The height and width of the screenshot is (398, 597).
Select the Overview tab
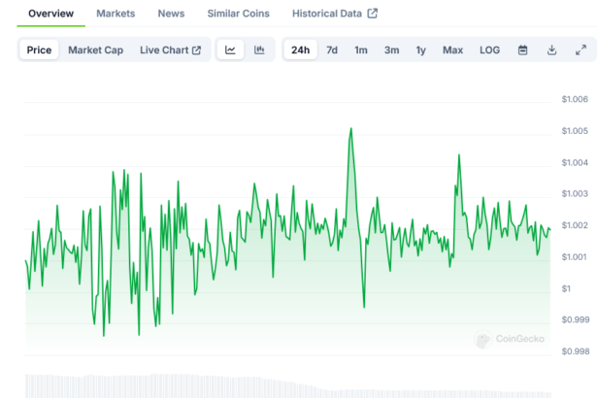[x=50, y=14]
